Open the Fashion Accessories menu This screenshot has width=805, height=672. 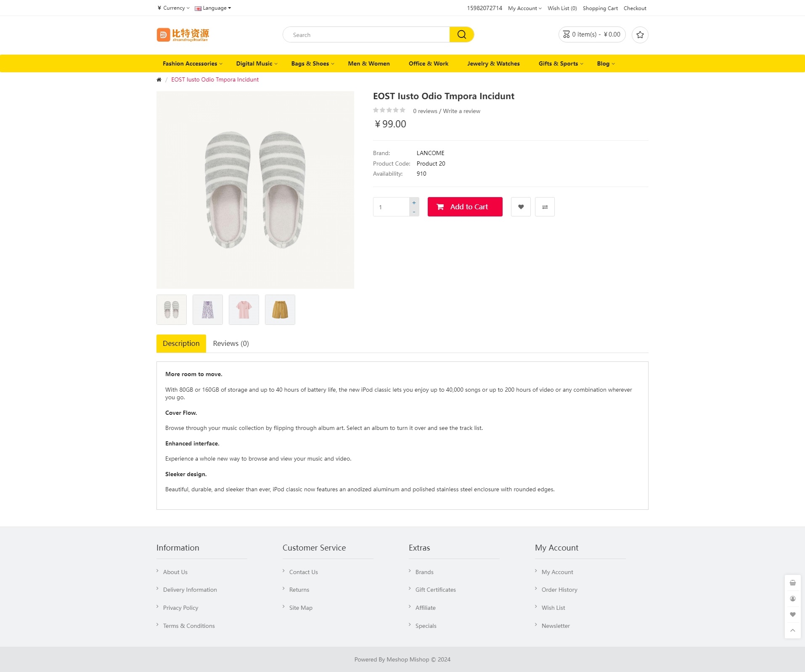[192, 63]
